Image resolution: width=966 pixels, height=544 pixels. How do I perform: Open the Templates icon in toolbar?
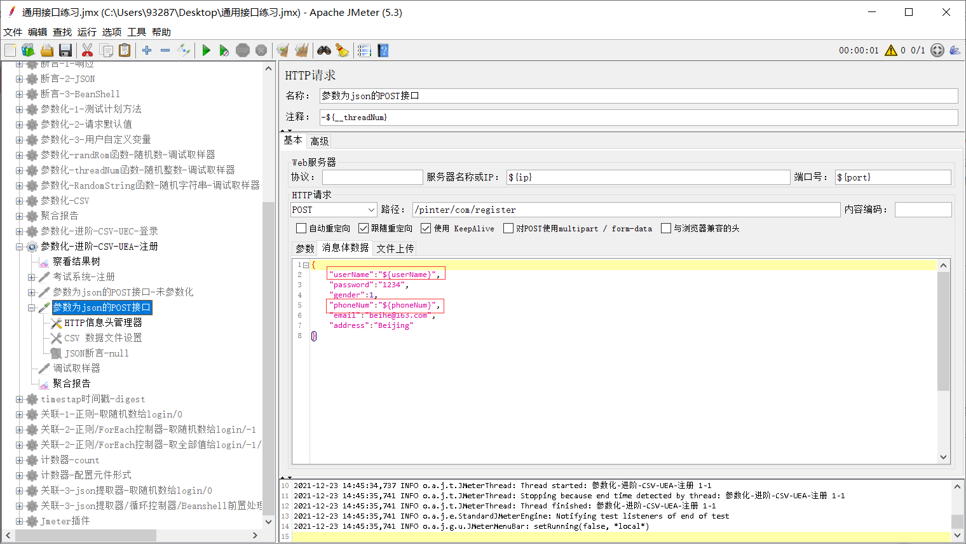[28, 50]
